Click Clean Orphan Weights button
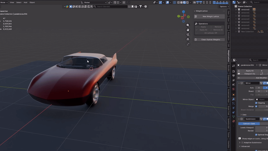Image resolution: width=268 pixels, height=151 pixels. (x=209, y=39)
